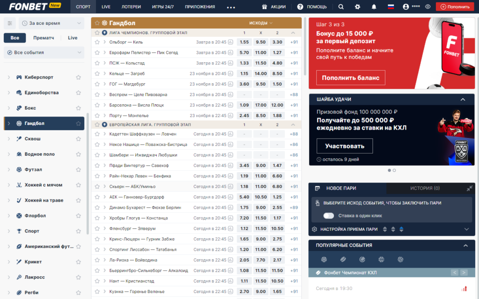This screenshot has height=299, width=479.
Task: Collapse the Лига Чемпионов section
Action: coord(293,33)
